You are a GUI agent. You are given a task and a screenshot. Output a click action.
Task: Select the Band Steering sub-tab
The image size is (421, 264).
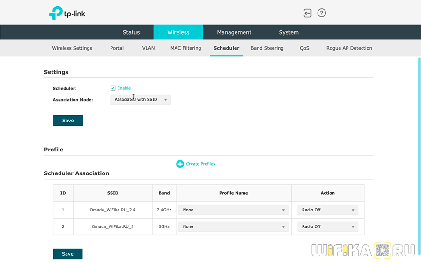[267, 48]
